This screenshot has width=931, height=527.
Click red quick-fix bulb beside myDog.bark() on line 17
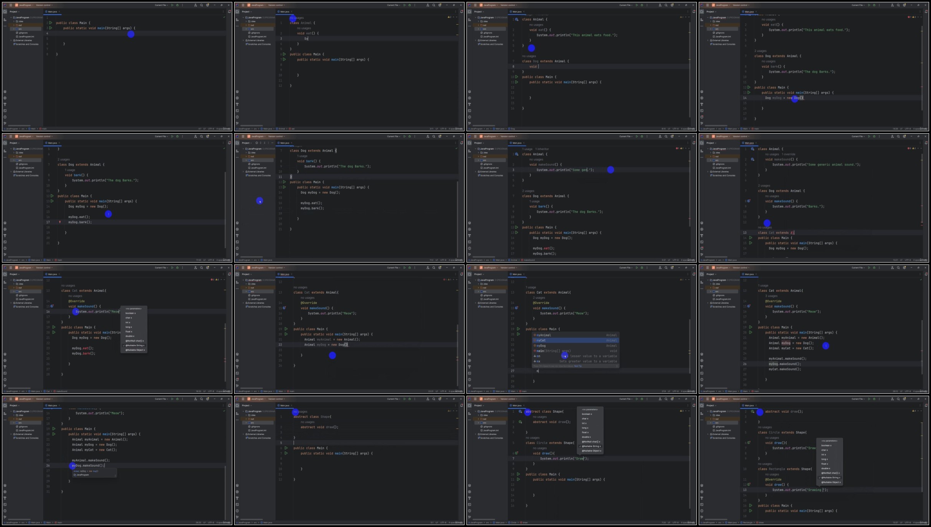click(x=60, y=222)
